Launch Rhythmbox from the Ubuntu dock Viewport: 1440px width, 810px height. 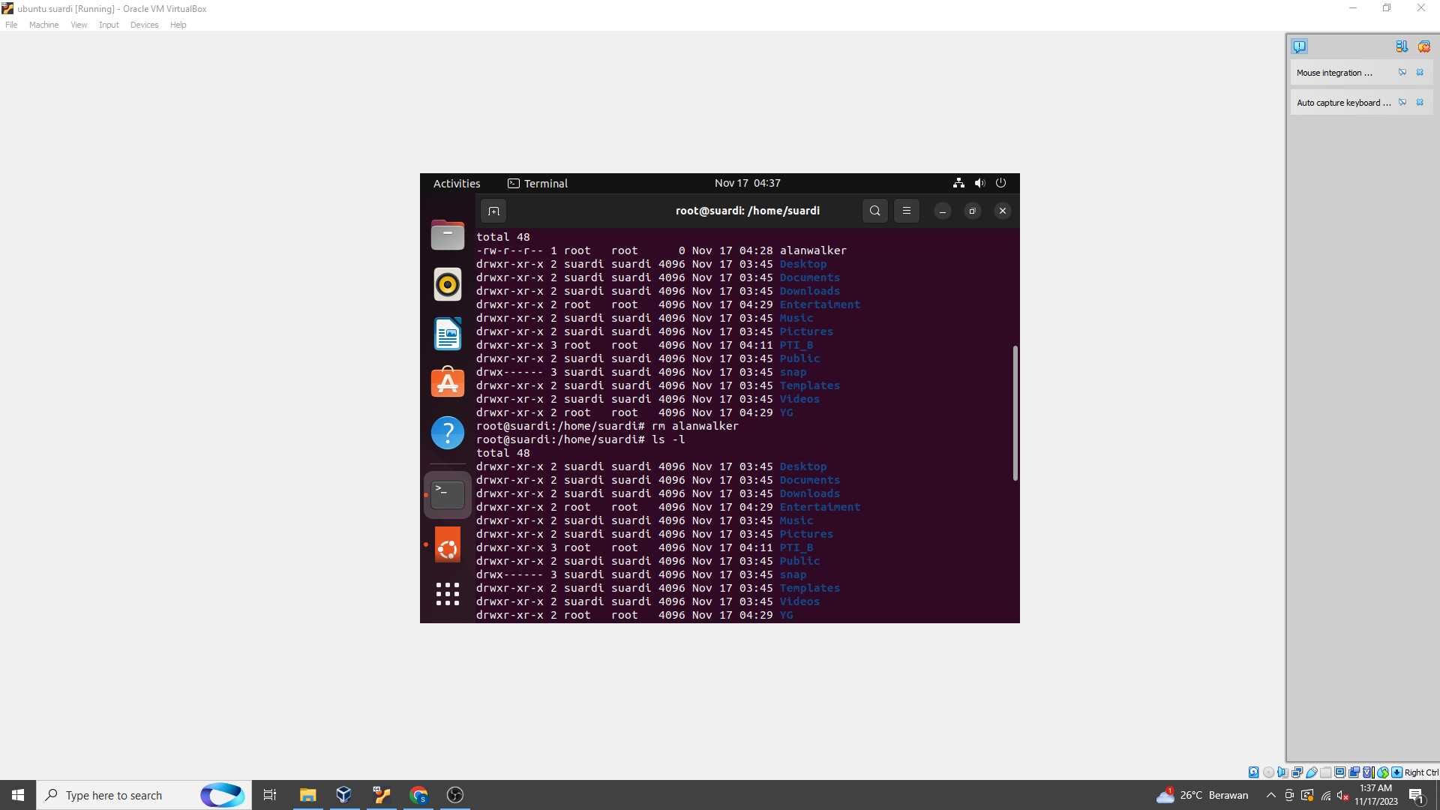448,284
